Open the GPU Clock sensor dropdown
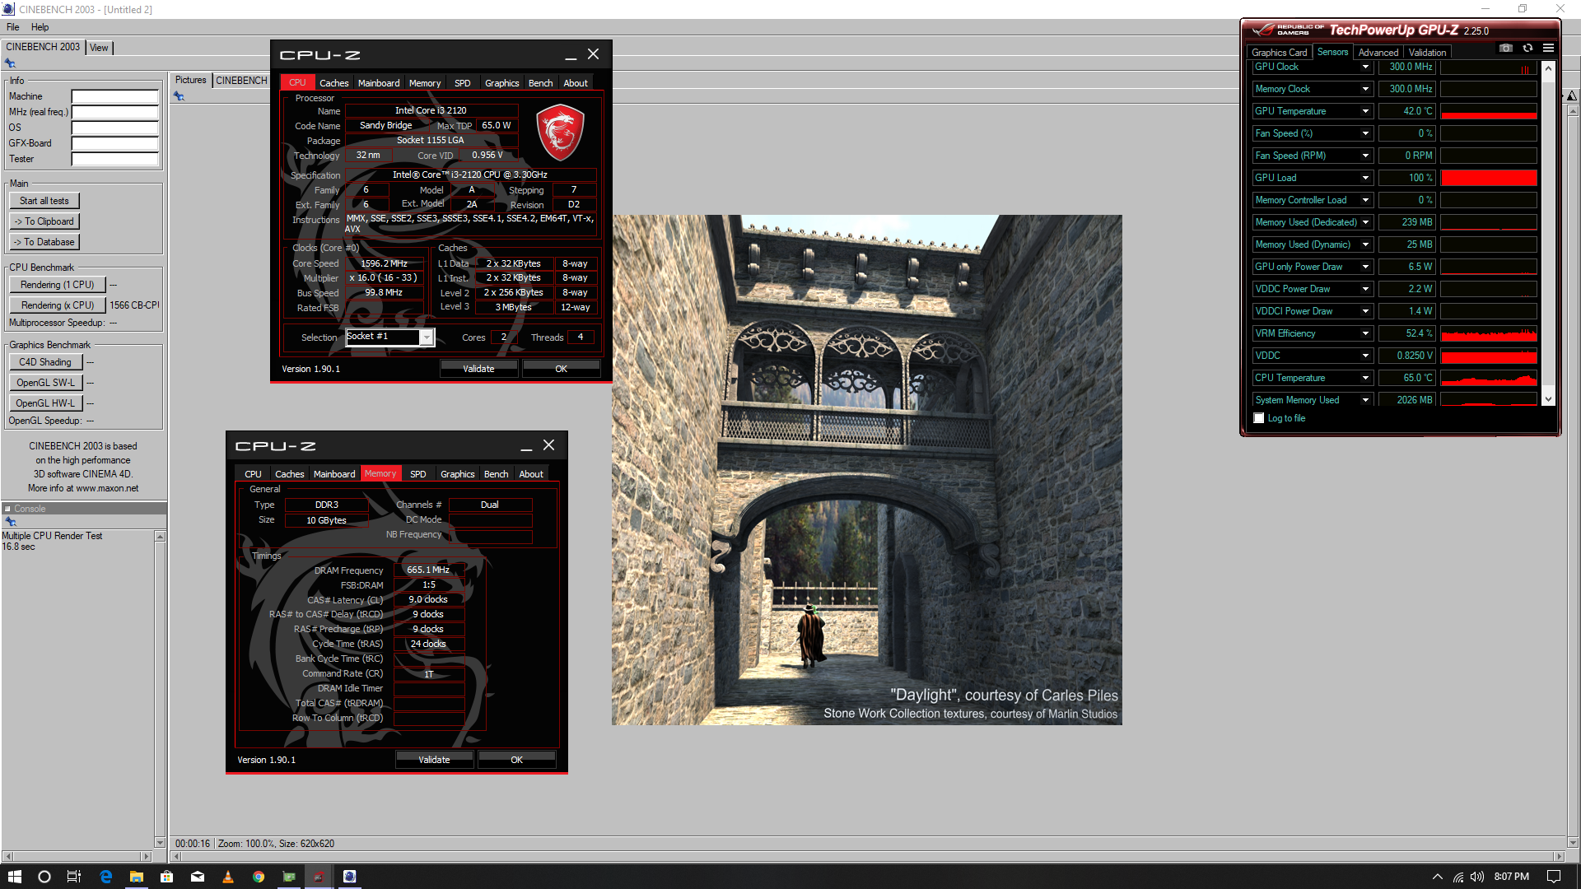 pyautogui.click(x=1365, y=67)
